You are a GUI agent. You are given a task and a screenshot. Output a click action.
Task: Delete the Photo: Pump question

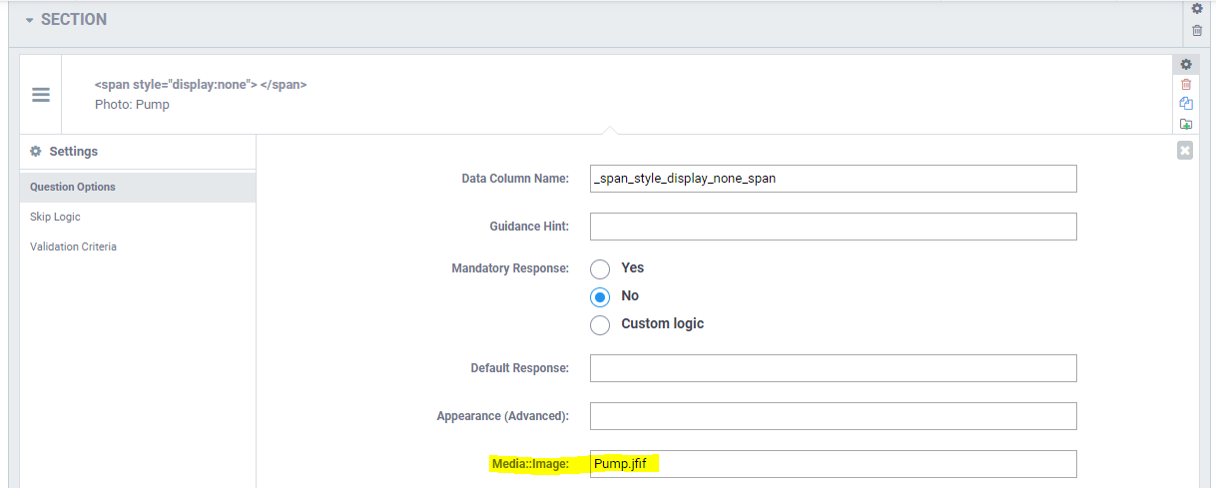pos(1186,84)
